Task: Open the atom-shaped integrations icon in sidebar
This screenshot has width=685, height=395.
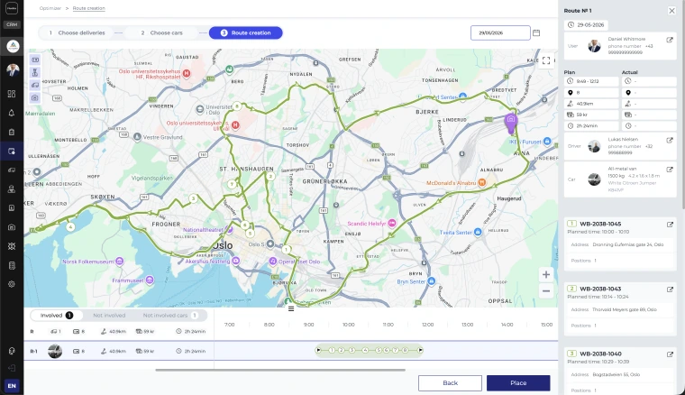Action: [12, 246]
